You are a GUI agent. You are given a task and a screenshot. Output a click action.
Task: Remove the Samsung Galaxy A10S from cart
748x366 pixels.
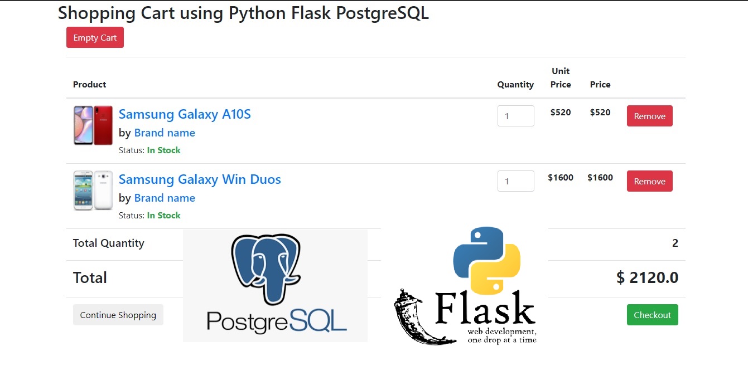point(649,116)
